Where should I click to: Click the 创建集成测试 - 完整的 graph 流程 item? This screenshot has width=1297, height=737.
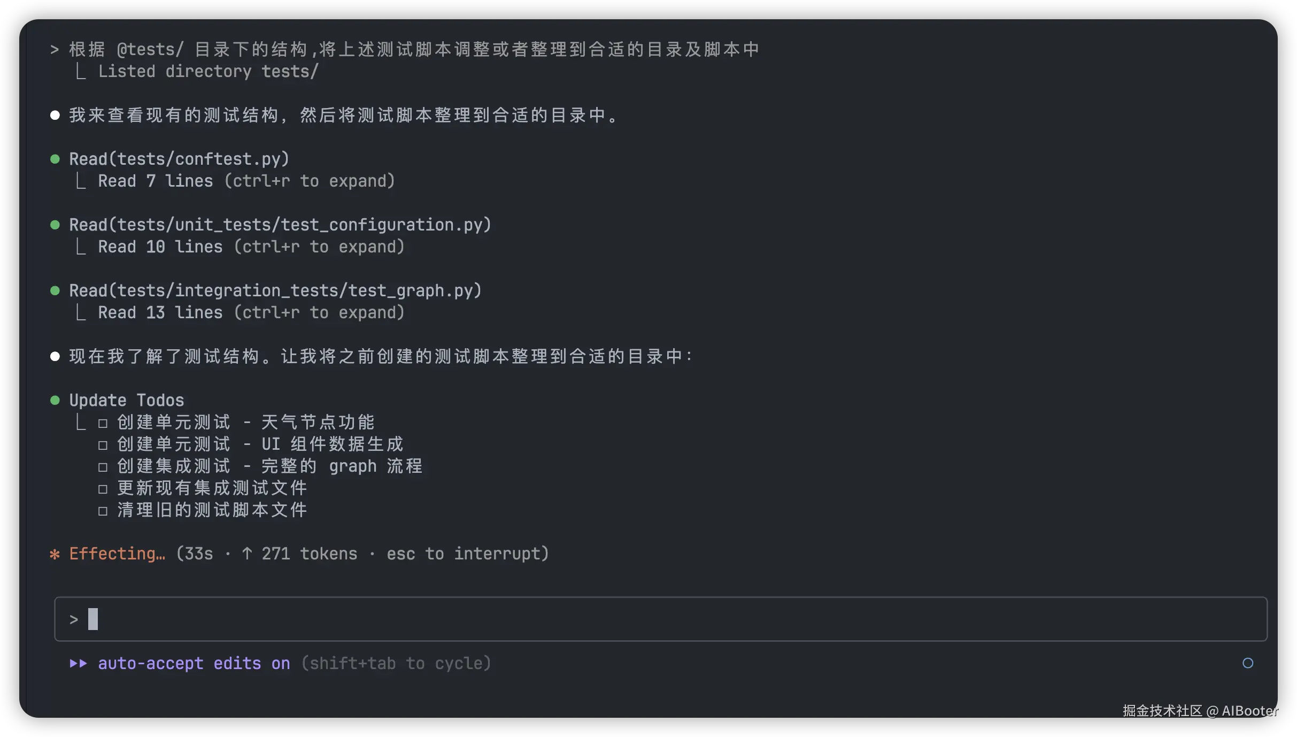tap(269, 466)
